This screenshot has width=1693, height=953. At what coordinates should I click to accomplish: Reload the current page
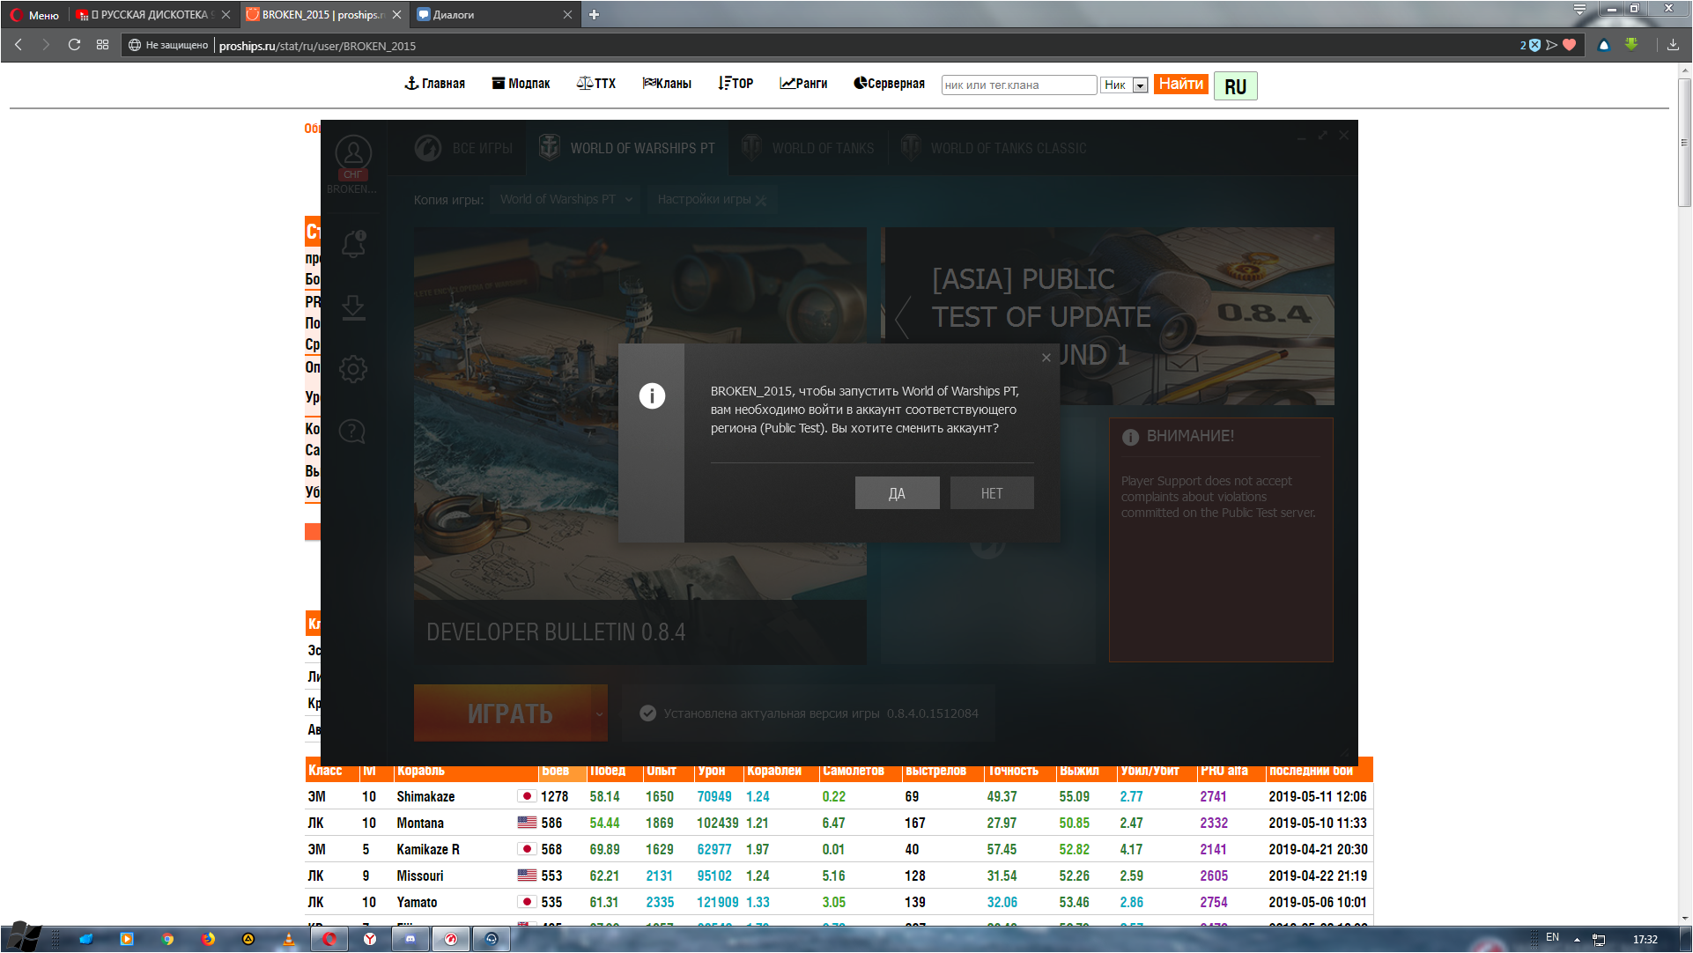pos(74,45)
